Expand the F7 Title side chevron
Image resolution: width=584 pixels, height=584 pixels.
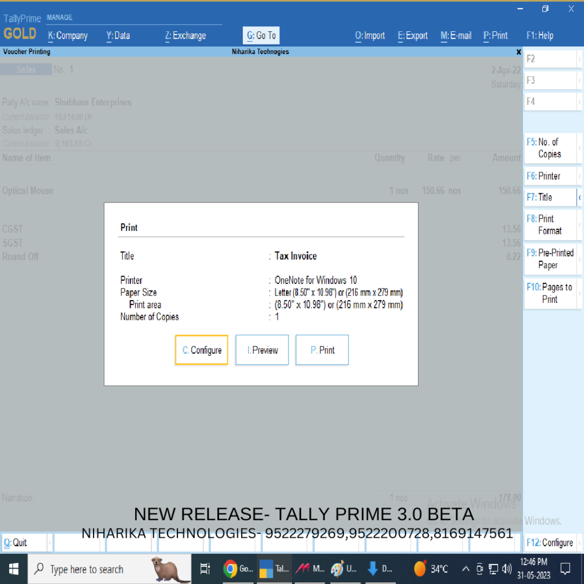point(579,197)
